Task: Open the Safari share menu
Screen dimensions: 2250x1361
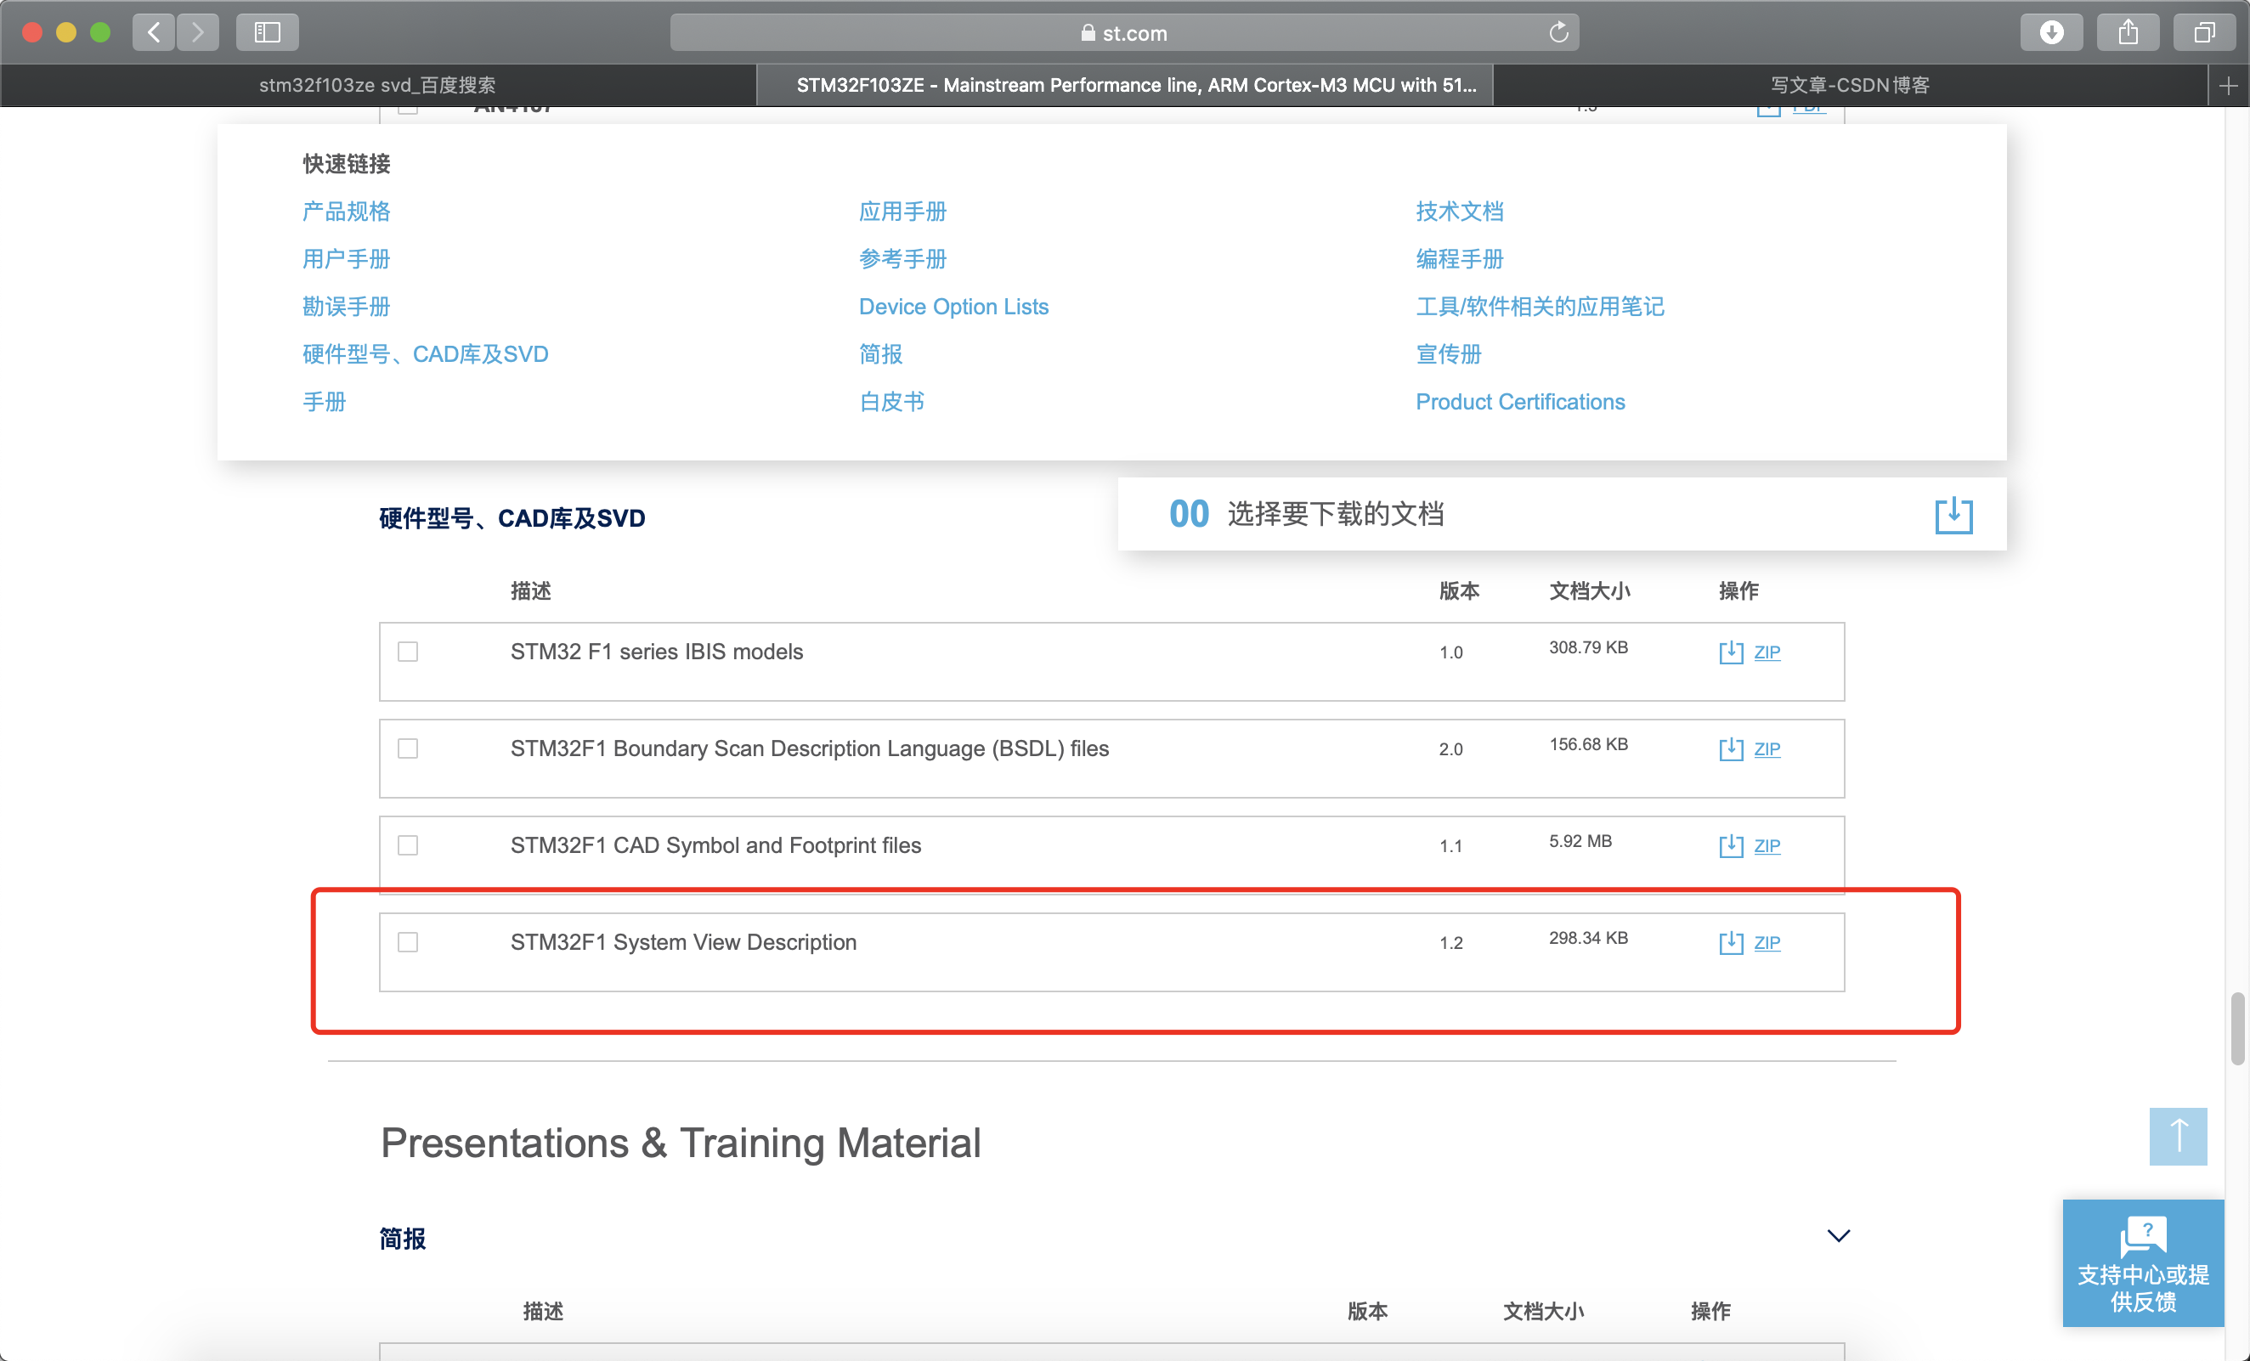Action: (2128, 33)
